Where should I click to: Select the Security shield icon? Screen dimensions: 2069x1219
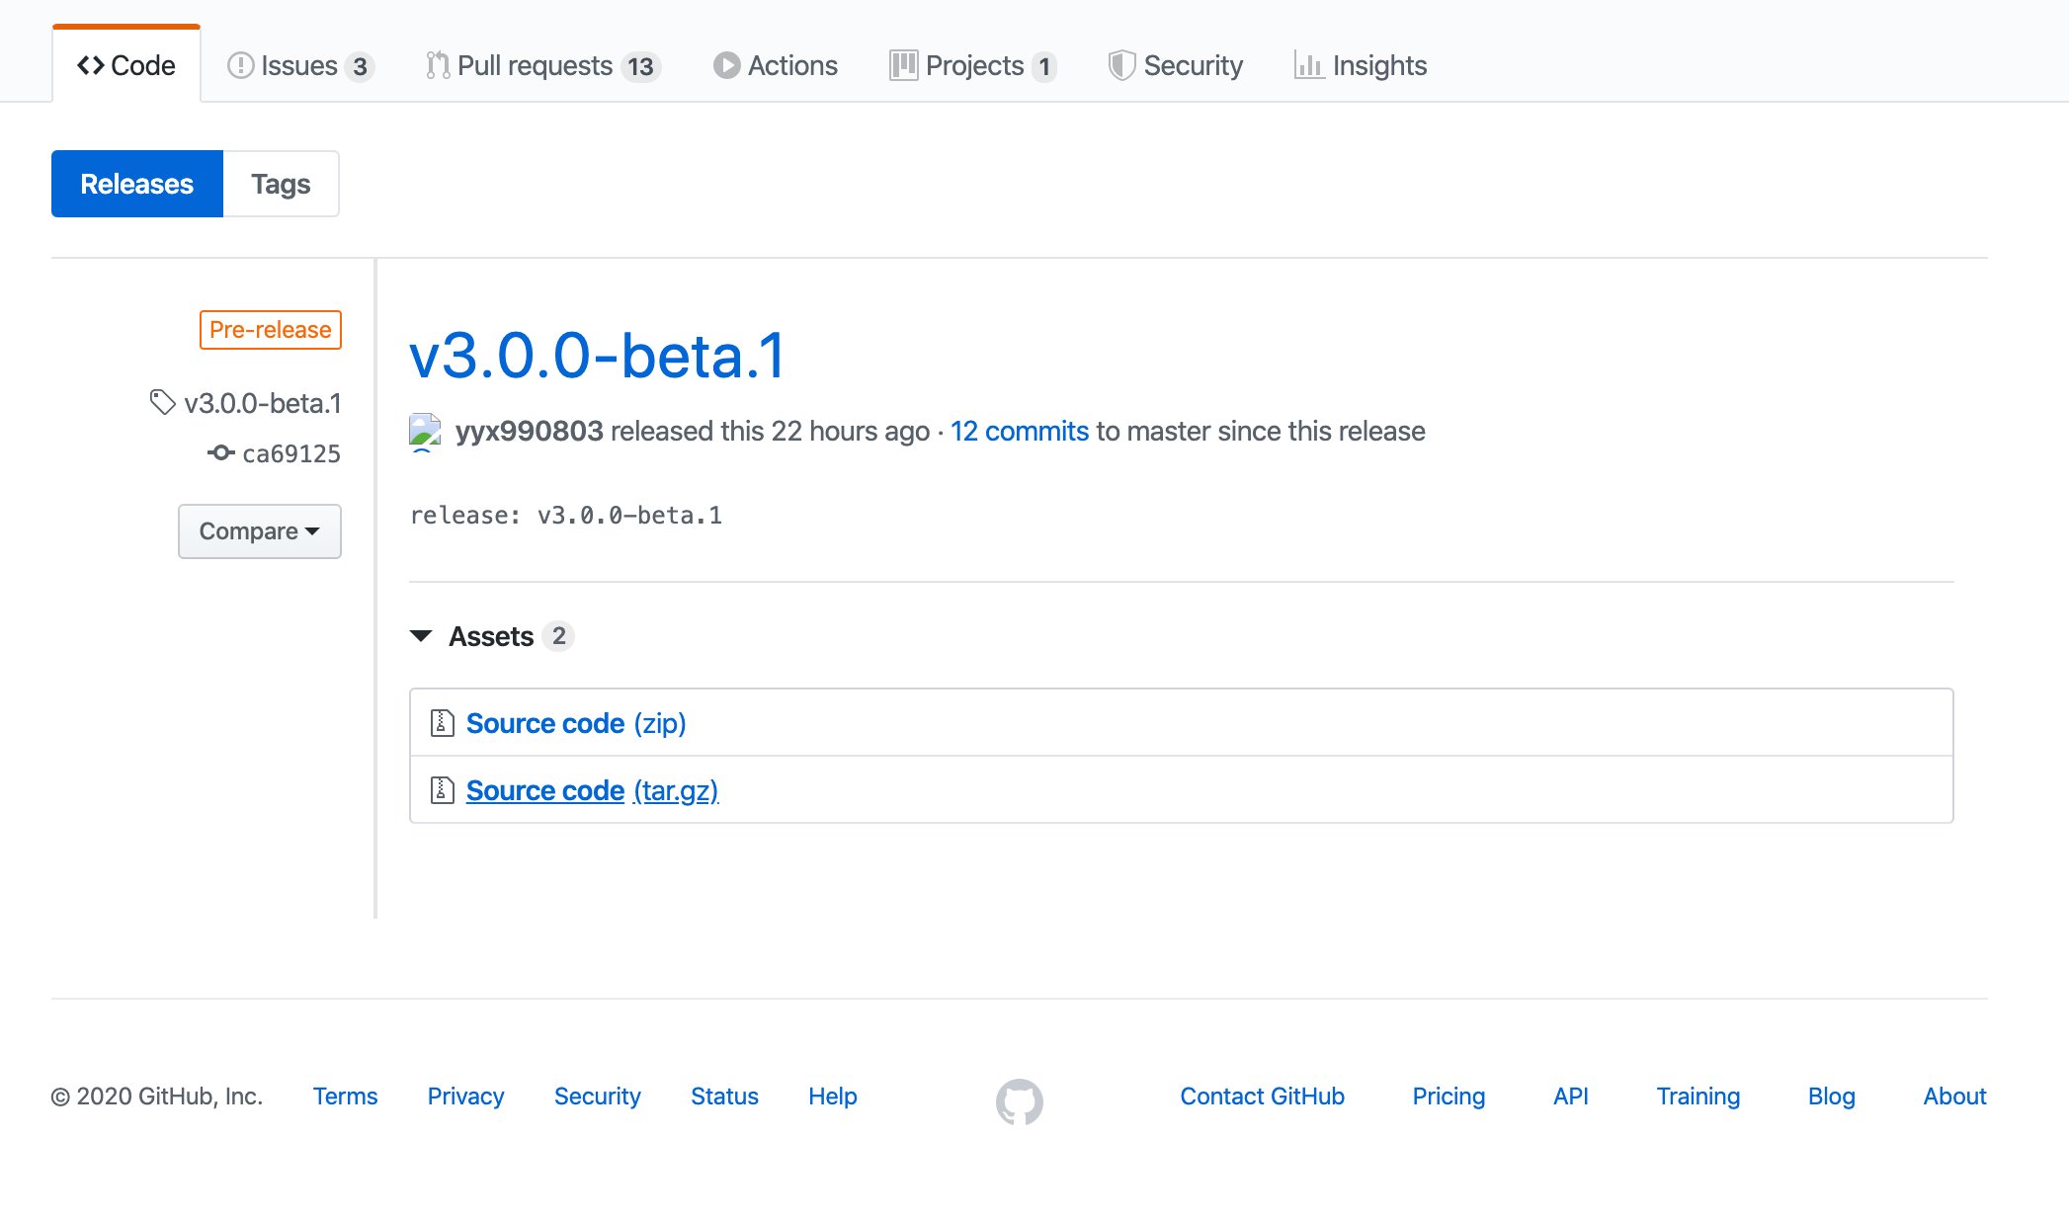click(x=1121, y=64)
